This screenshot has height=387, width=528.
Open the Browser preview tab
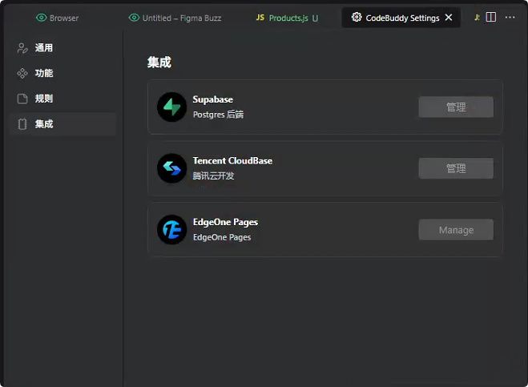57,18
